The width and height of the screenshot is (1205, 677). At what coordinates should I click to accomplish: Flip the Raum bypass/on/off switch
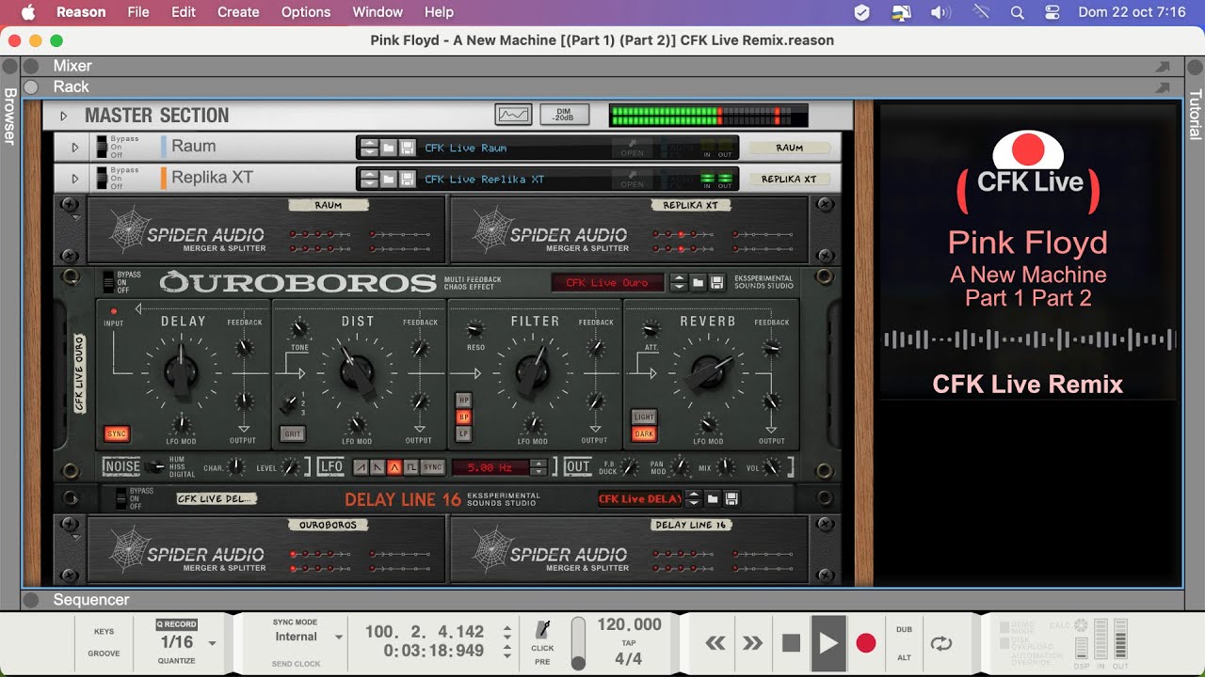coord(102,147)
